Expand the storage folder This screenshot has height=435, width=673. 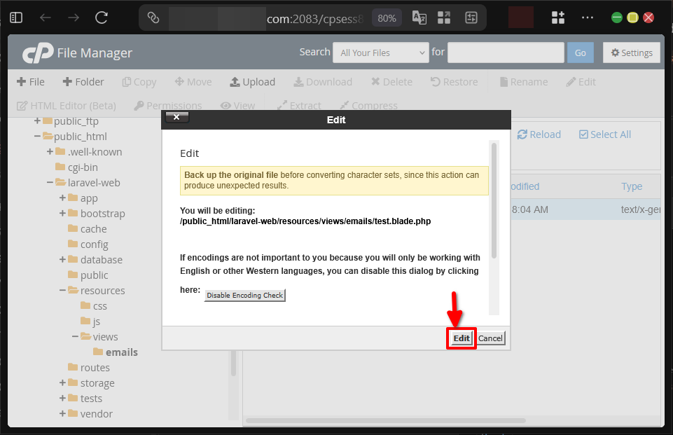pyautogui.click(x=62, y=382)
